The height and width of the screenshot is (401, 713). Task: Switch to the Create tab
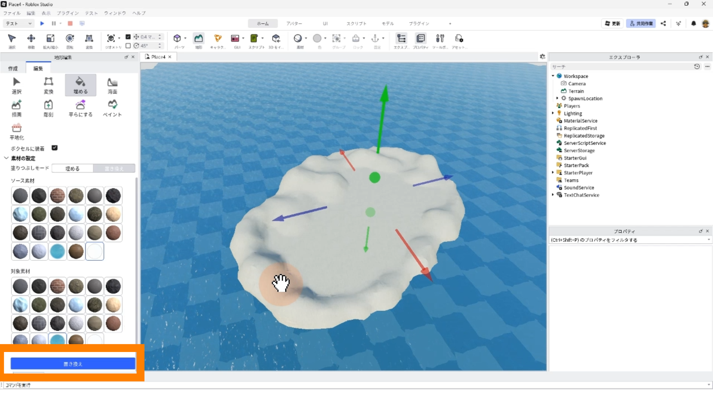13,68
